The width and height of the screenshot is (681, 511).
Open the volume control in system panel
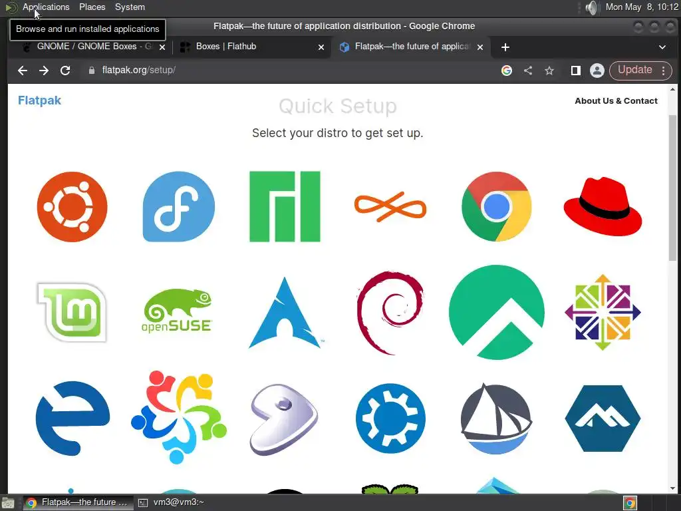click(591, 7)
